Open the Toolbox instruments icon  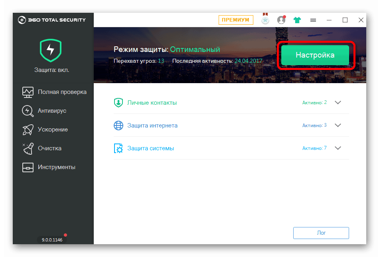coord(28,167)
